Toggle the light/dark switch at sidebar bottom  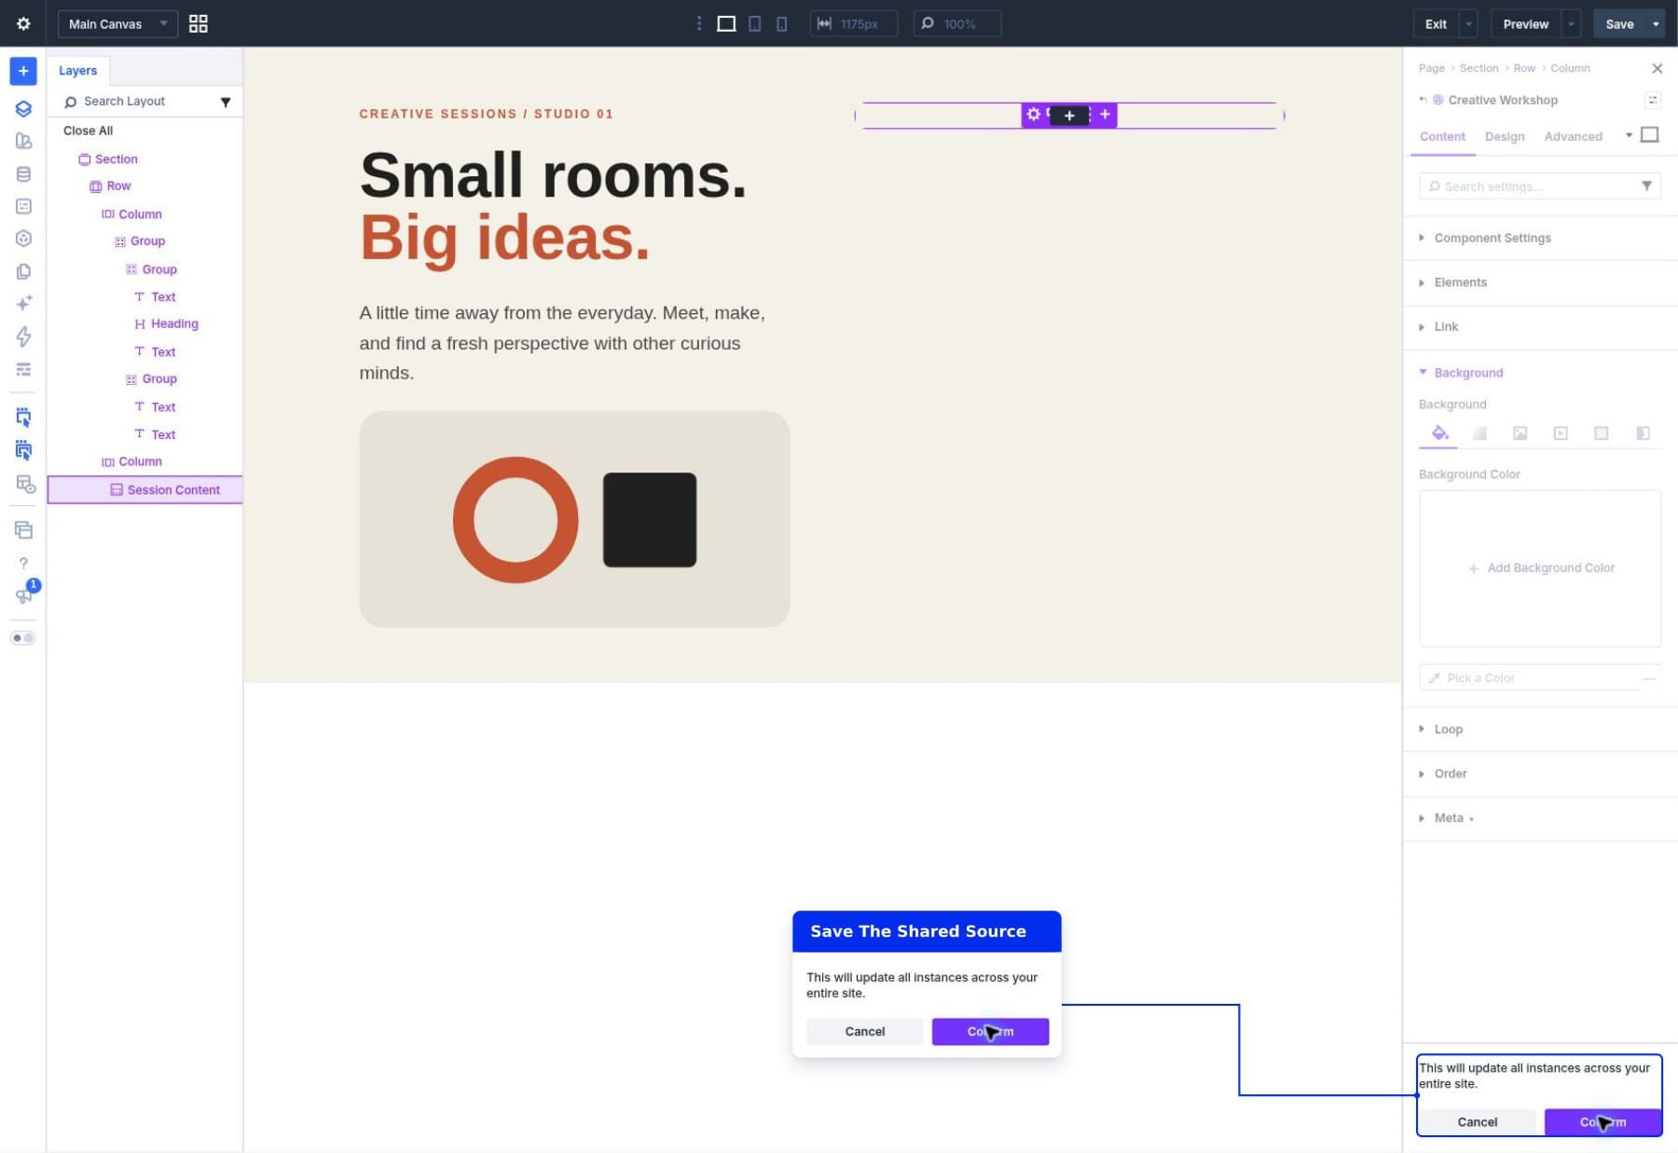23,638
